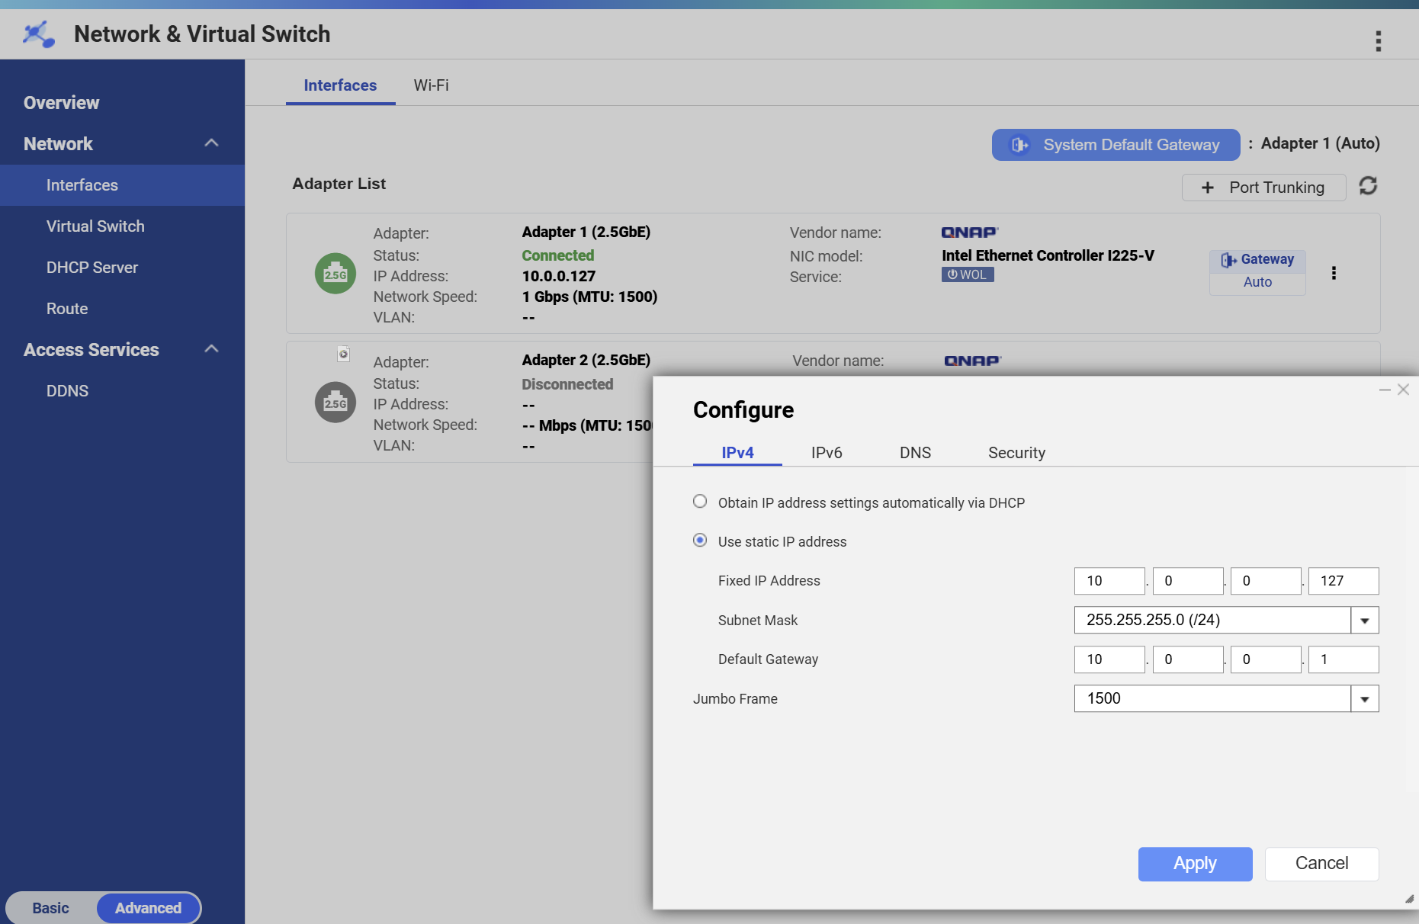Open Interfaces in sidebar
The image size is (1419, 924).
(x=122, y=185)
